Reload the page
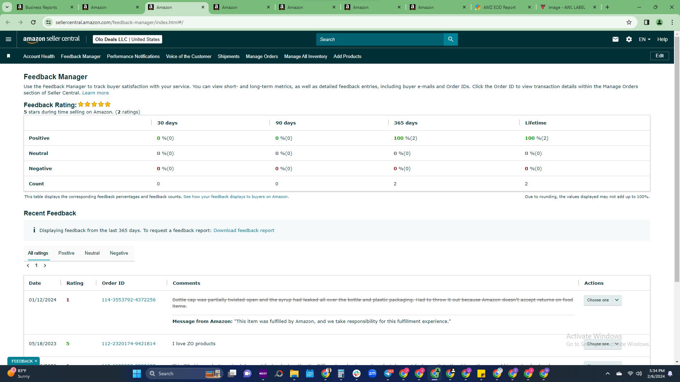 click(x=33, y=22)
